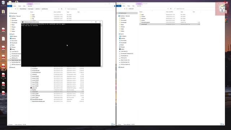Click the Command Prompt scrollbar down arrow

coord(101,66)
